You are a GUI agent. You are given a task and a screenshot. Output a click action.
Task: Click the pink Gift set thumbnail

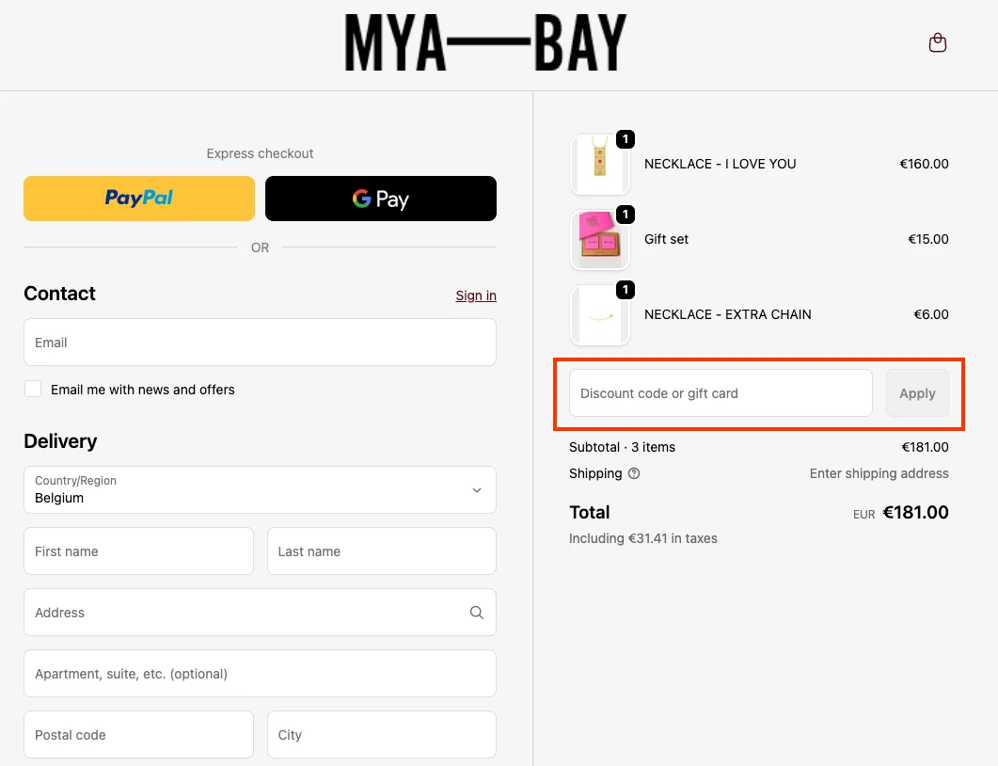pos(600,239)
